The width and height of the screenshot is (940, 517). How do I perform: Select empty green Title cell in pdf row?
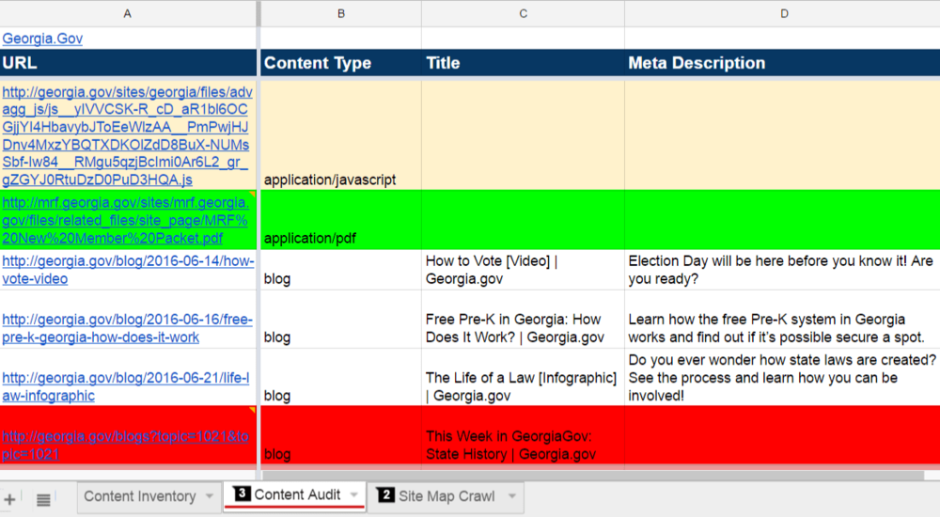coord(523,220)
